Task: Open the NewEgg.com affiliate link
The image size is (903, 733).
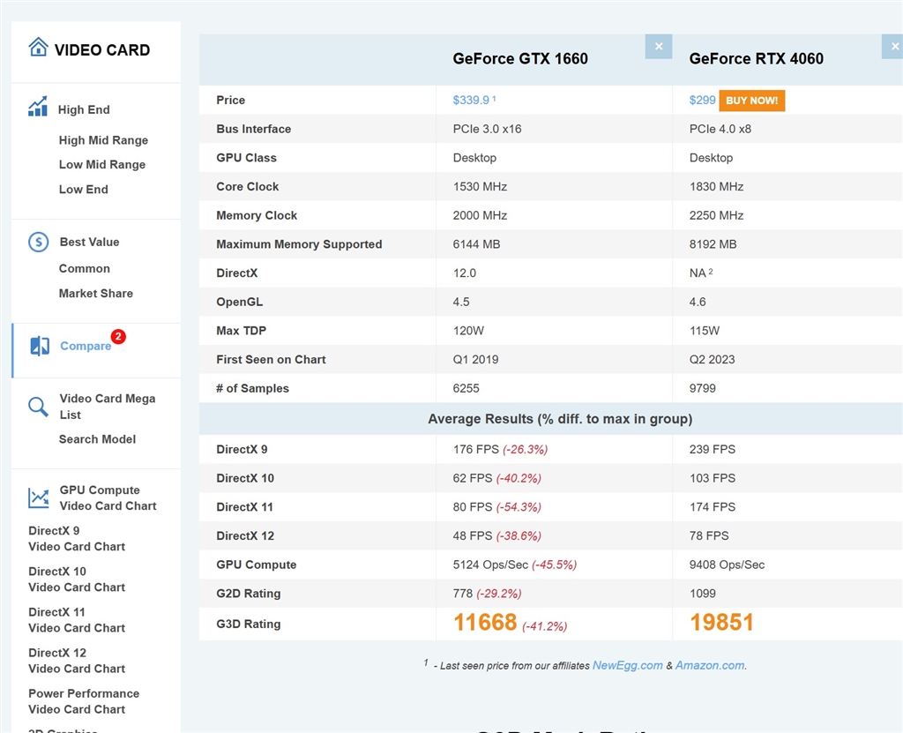Action: click(627, 665)
